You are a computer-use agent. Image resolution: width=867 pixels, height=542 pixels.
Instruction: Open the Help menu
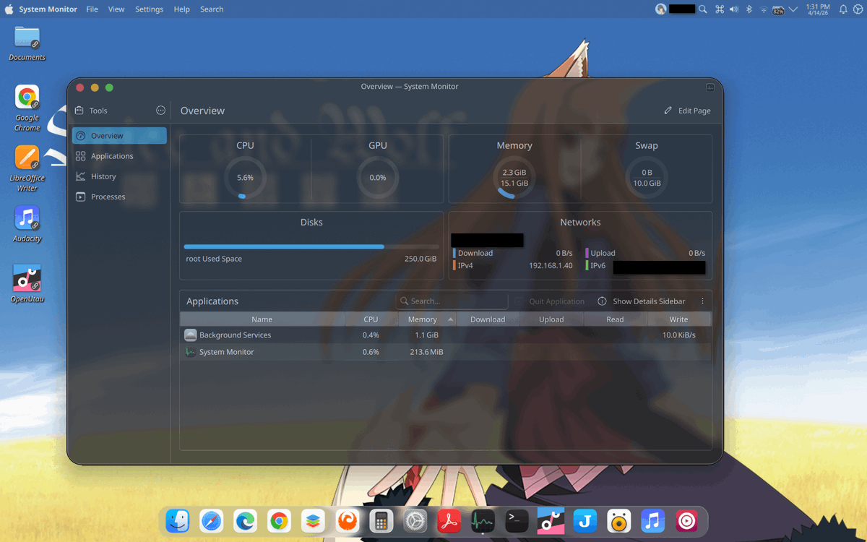click(182, 9)
